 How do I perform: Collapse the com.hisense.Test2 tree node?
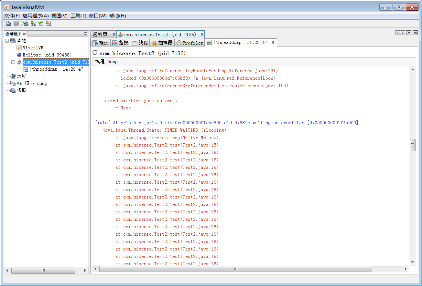coord(13,62)
